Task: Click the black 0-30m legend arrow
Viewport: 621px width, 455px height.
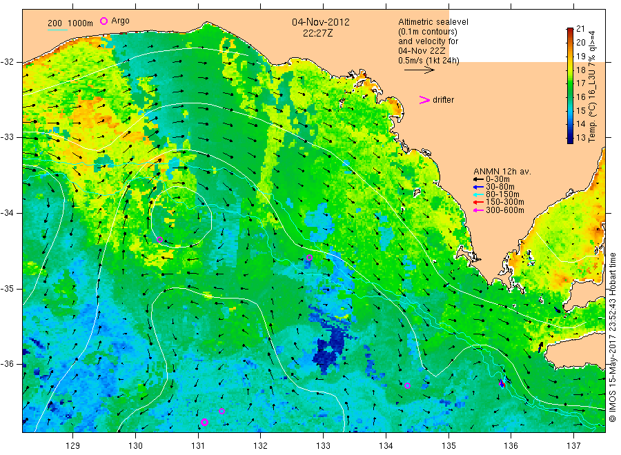Action: [x=478, y=179]
